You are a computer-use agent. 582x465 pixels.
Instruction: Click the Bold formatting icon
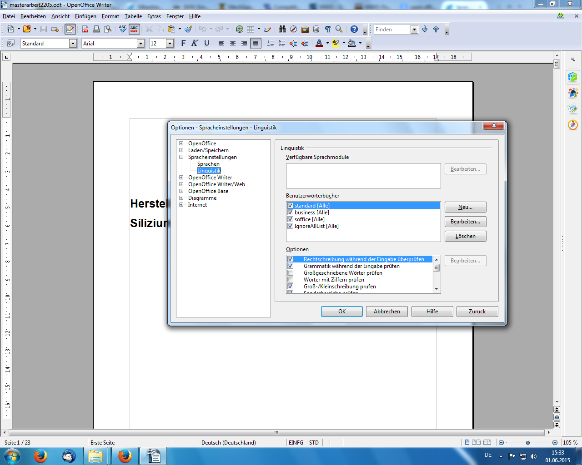click(183, 43)
